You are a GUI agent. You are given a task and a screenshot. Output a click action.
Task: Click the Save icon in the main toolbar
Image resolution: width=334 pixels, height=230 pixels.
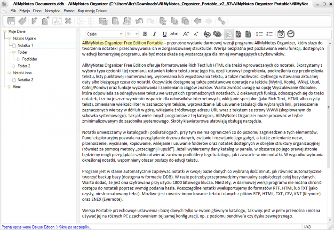tap(11, 21)
